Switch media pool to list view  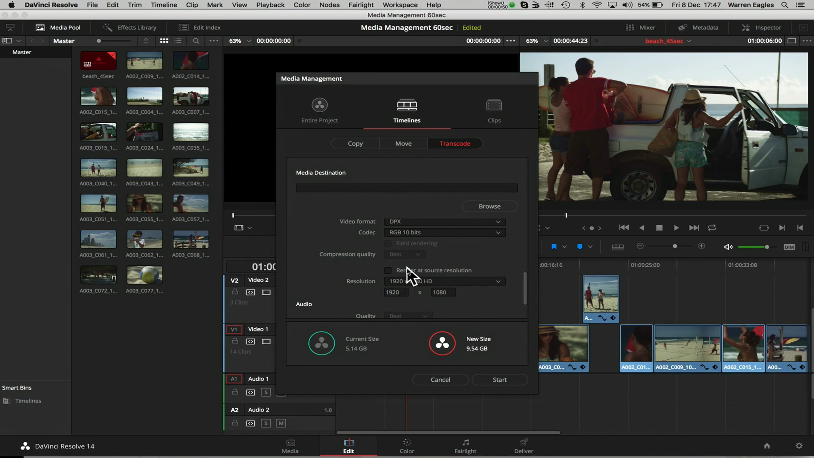coord(178,41)
